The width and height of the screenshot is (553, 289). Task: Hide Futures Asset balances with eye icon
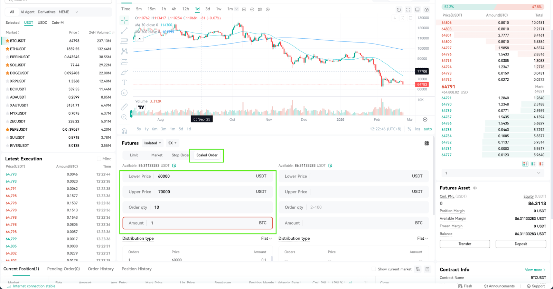click(475, 188)
